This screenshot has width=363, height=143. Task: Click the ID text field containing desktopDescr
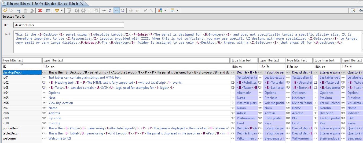pos(69,25)
